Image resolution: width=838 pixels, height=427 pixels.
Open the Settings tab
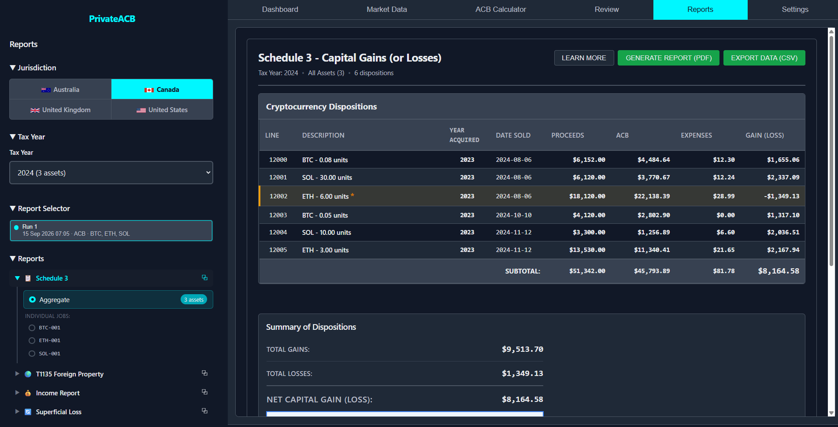[x=795, y=10]
